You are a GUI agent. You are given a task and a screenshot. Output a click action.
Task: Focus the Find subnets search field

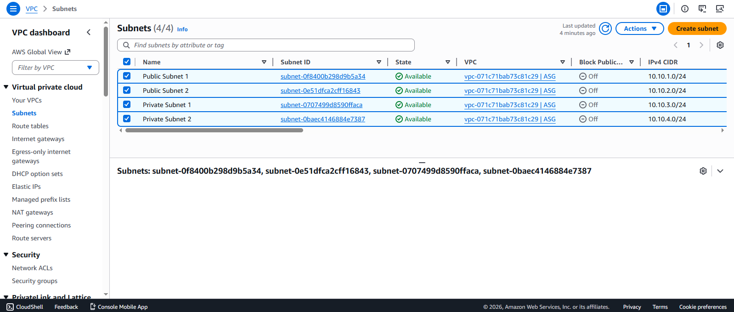[x=266, y=45]
